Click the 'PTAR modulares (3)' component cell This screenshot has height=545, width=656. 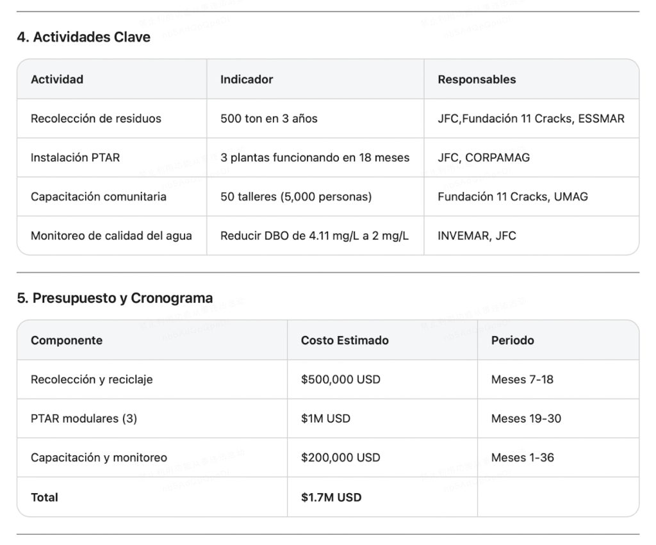tap(84, 419)
